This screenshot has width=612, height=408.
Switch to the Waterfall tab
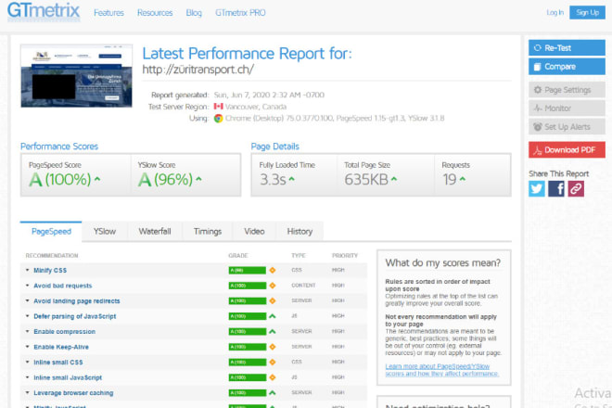click(155, 232)
